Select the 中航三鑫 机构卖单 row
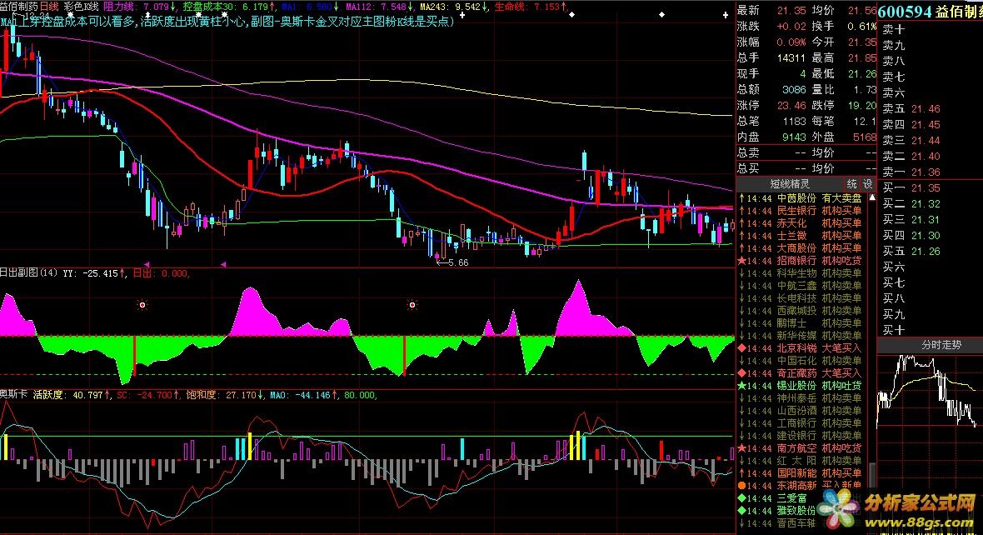Image resolution: width=983 pixels, height=535 pixels. (x=803, y=286)
